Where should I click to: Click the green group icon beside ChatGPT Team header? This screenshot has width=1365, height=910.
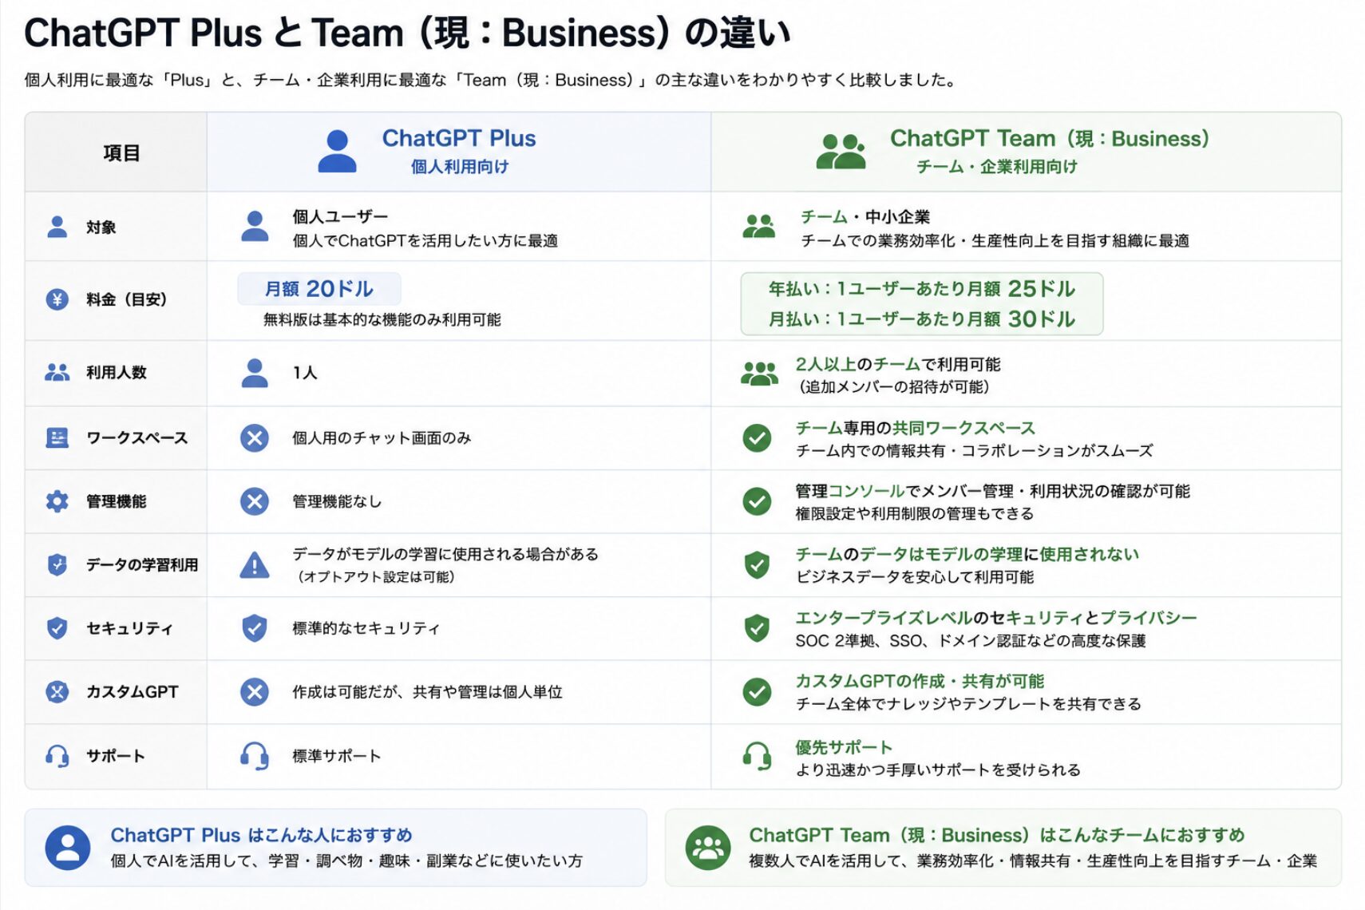pos(841,151)
